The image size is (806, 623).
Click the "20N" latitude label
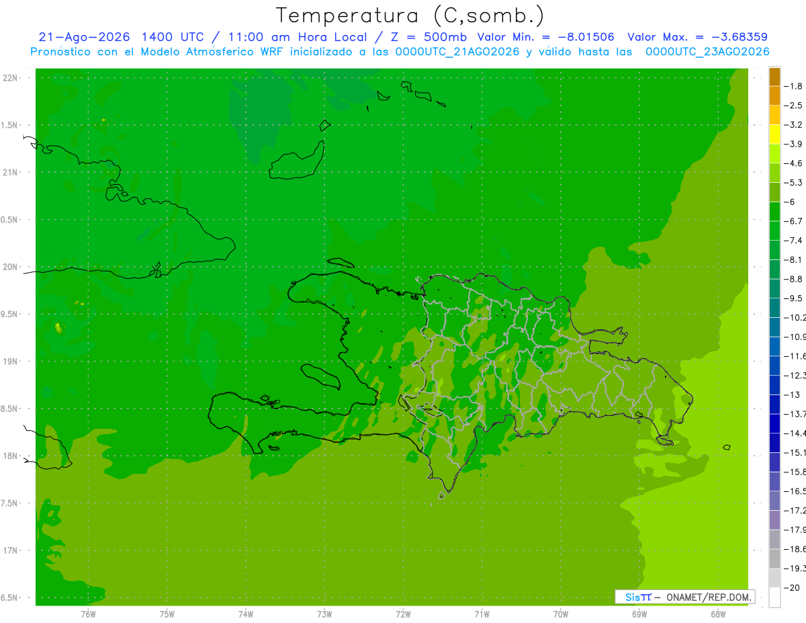point(10,267)
